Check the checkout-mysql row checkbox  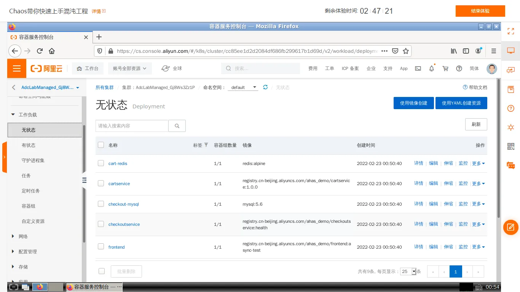click(101, 204)
